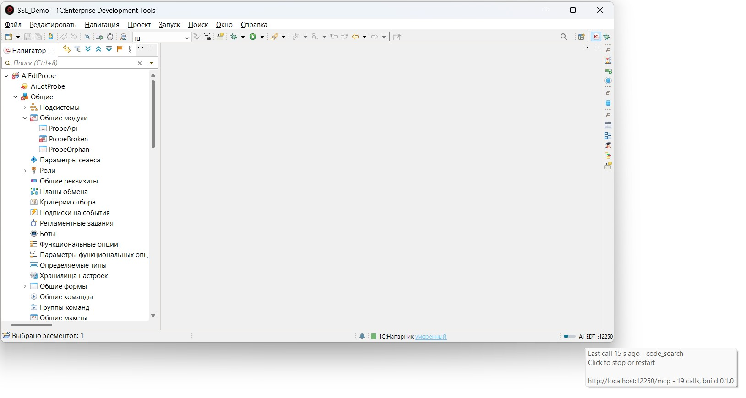This screenshot has width=746, height=398.
Task: Toggle the AI-EDT server switch
Action: point(569,337)
